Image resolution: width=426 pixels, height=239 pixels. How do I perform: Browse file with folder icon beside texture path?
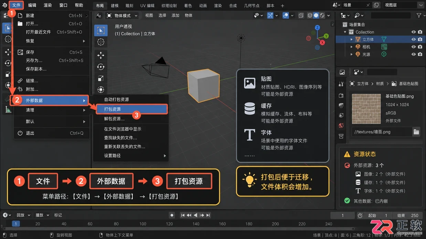coord(416,132)
